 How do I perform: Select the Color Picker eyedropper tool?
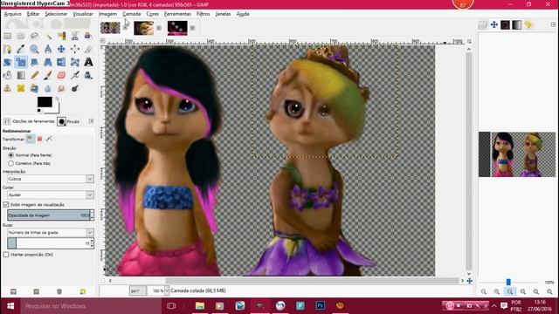point(21,49)
